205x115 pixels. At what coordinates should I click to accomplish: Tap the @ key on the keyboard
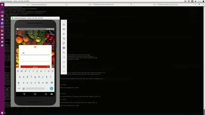[23, 88]
